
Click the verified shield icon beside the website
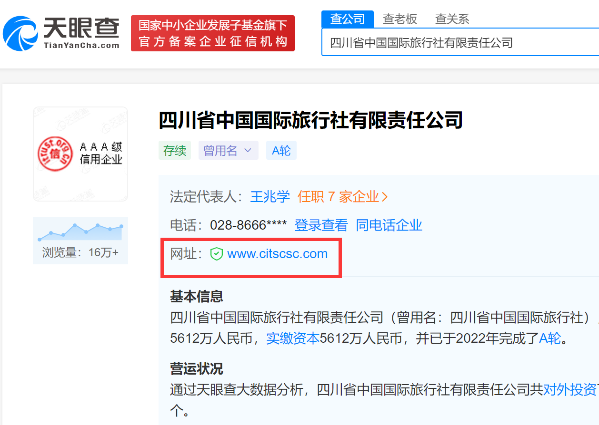217,253
